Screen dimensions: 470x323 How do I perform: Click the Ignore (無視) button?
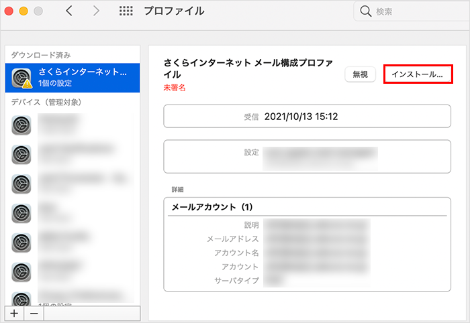click(360, 75)
